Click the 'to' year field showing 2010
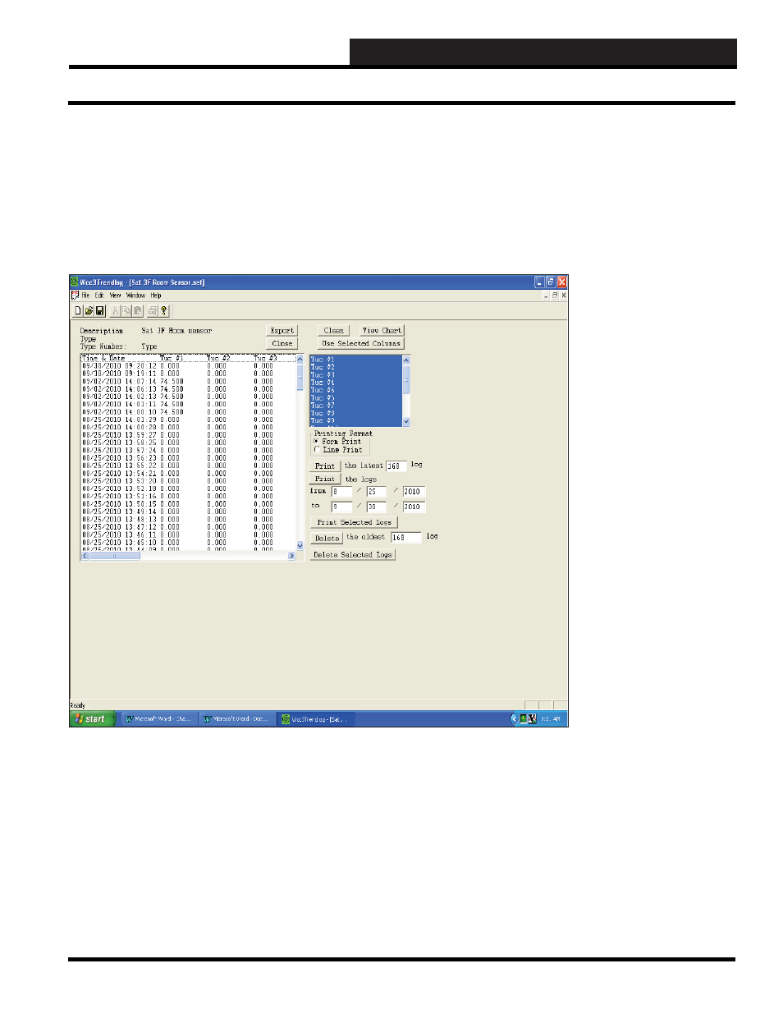The image size is (783, 1014). tap(414, 507)
